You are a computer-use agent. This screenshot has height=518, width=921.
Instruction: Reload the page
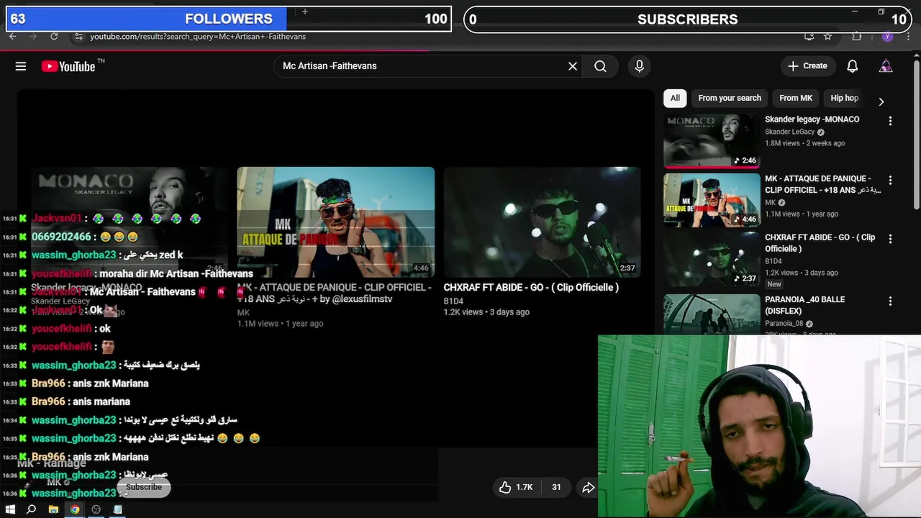(54, 36)
